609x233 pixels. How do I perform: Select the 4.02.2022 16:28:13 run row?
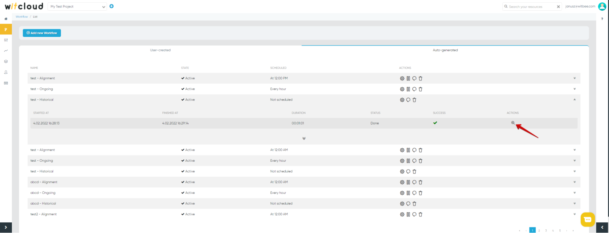pyautogui.click(x=304, y=123)
